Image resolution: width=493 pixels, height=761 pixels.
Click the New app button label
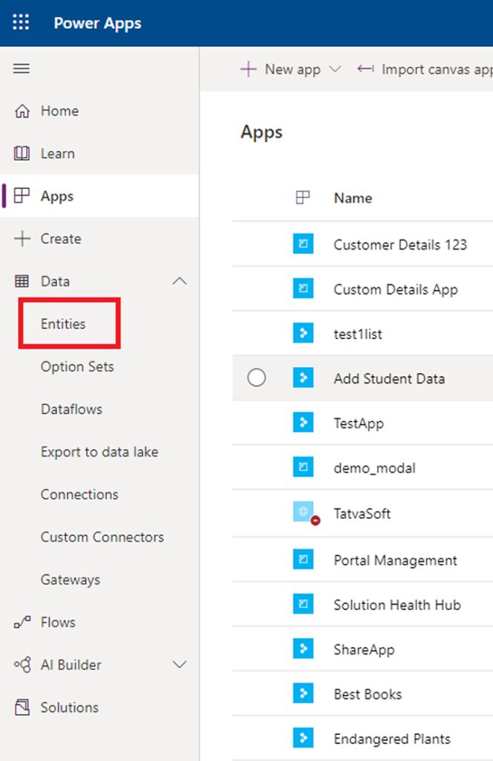293,70
